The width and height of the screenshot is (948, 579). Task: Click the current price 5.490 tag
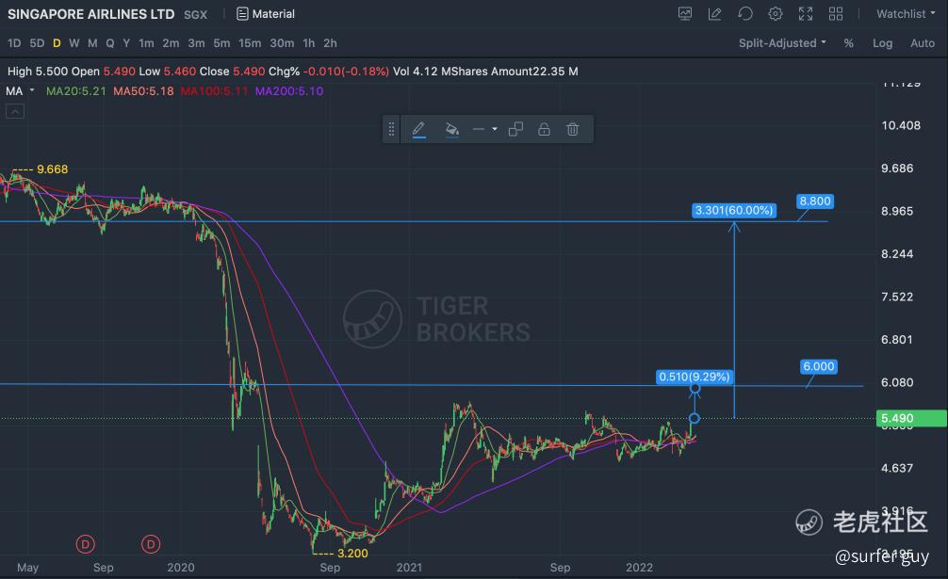911,418
